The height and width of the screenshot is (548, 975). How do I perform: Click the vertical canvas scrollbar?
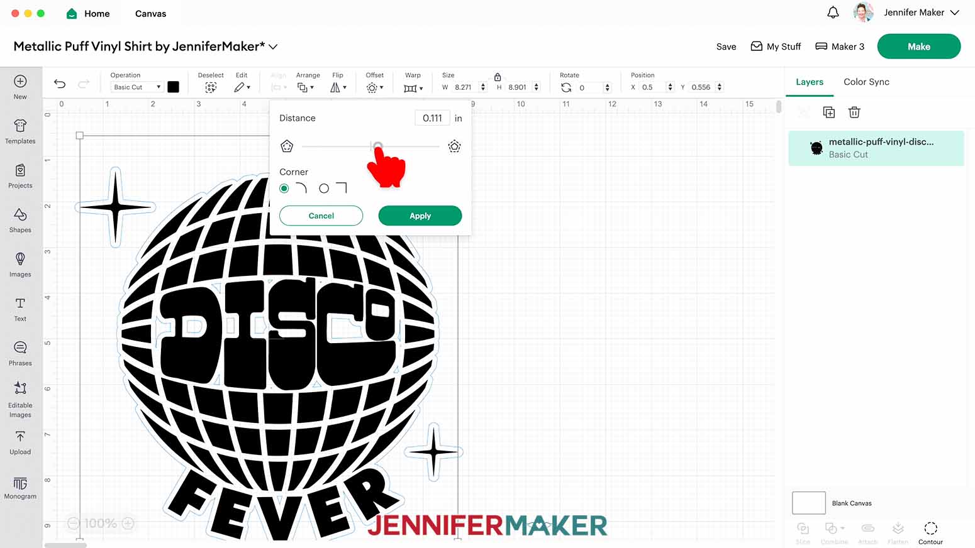[779, 107]
